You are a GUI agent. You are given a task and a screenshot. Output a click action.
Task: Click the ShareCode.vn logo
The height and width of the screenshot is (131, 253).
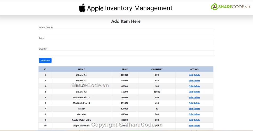[230, 7]
